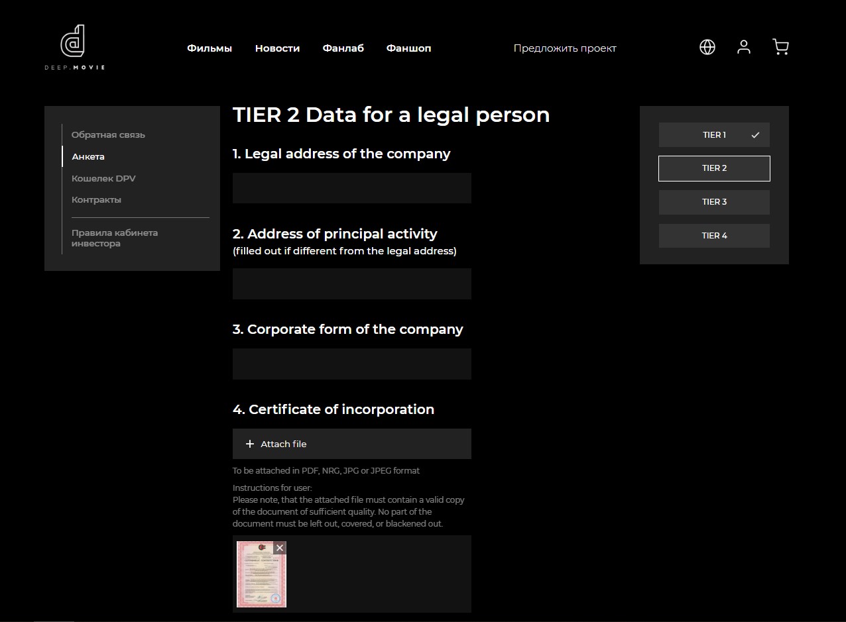The width and height of the screenshot is (846, 622).
Task: Click the Deep Movie logo
Action: [x=74, y=47]
